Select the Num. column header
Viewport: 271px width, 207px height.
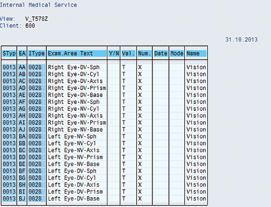click(x=144, y=53)
